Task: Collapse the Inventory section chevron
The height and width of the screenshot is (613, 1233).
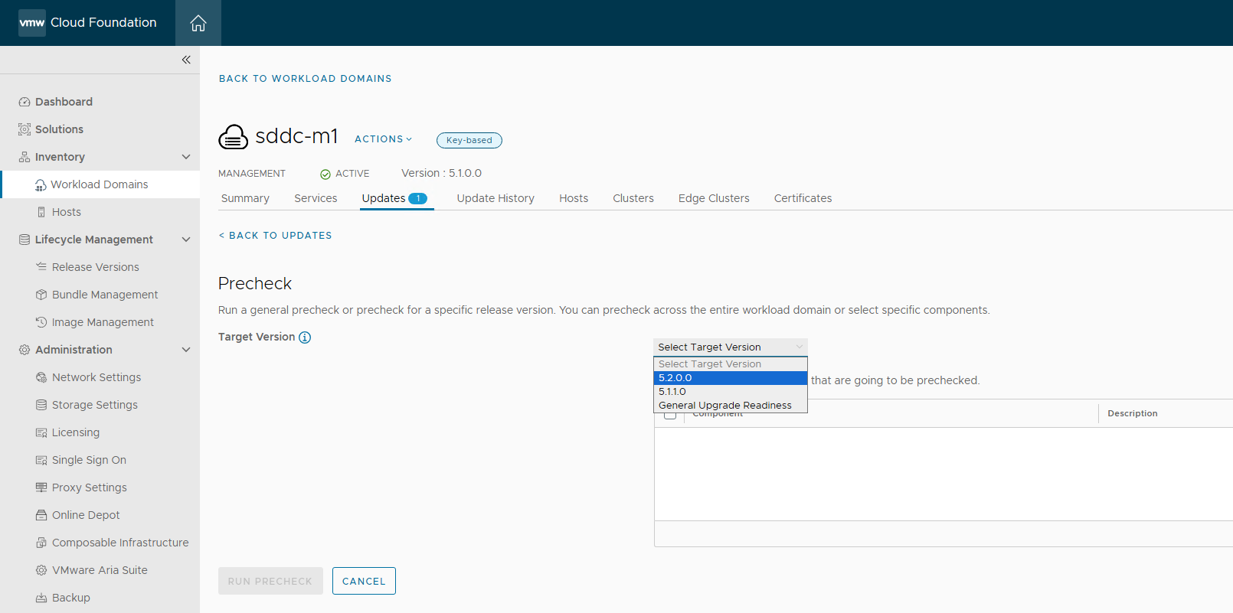Action: [186, 157]
